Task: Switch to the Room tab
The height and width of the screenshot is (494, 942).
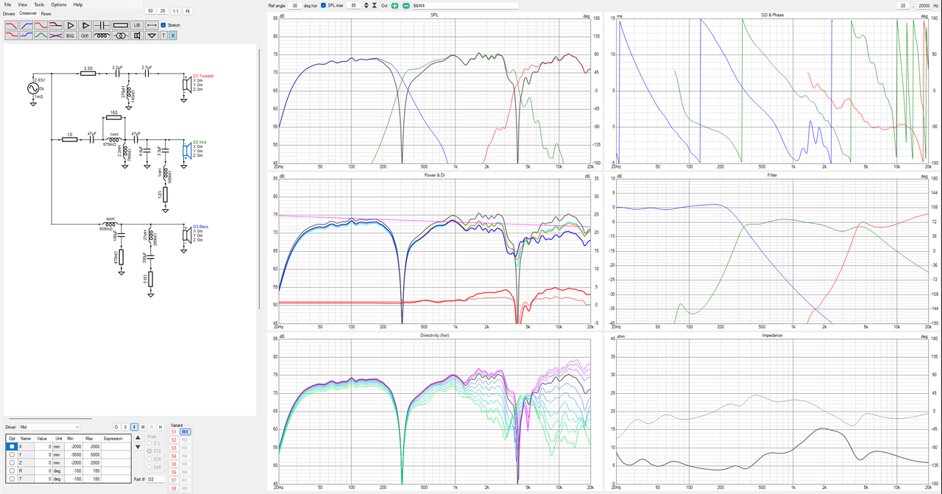Action: tap(46, 13)
